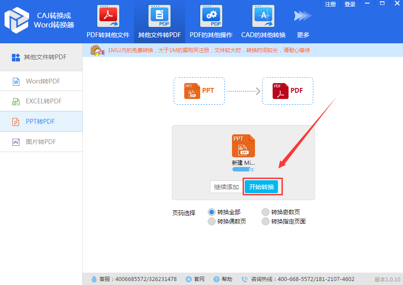The height and width of the screenshot is (285, 403).
Task: Select the 转换全部 radio button
Action: tap(212, 212)
